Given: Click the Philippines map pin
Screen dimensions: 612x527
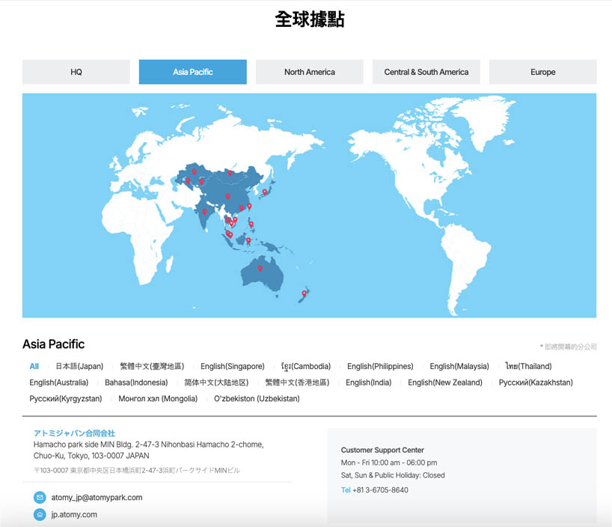Looking at the screenshot, I should [251, 223].
